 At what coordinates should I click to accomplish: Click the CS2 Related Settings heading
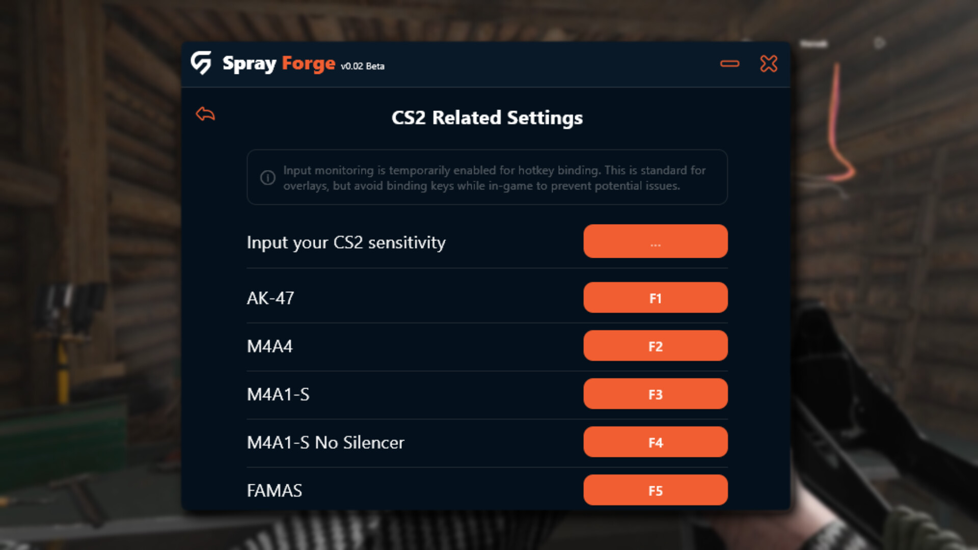point(487,118)
